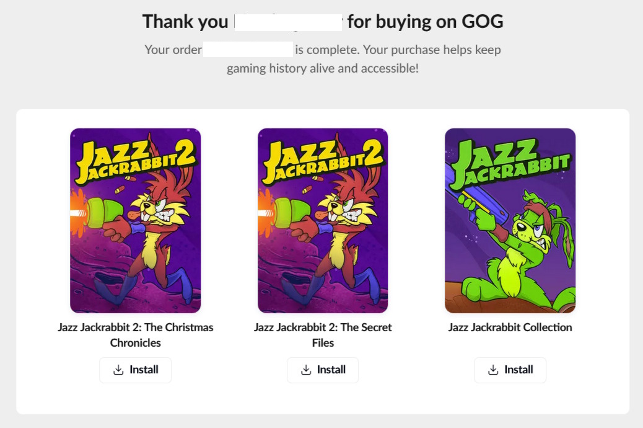Install the Jazz Jackrabbit Collection
643x428 pixels.
[510, 370]
